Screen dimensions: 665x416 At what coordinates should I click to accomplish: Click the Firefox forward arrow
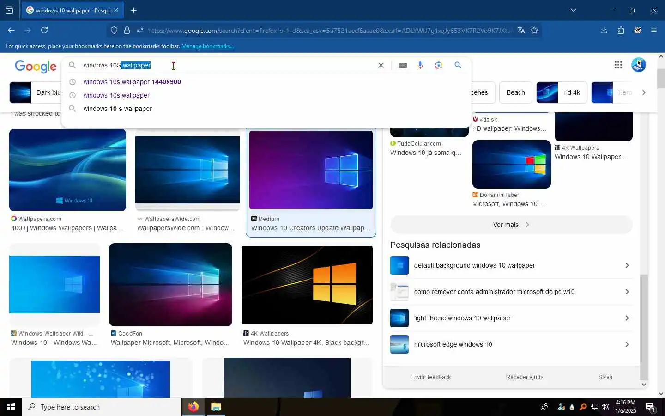pos(28,30)
